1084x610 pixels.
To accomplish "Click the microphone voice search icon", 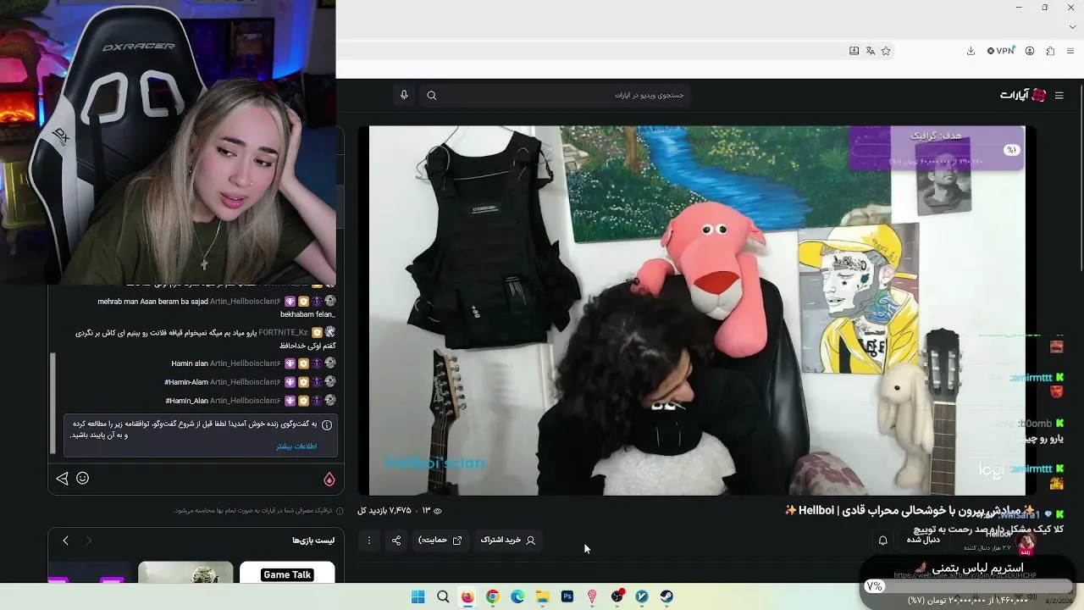I will [x=404, y=95].
